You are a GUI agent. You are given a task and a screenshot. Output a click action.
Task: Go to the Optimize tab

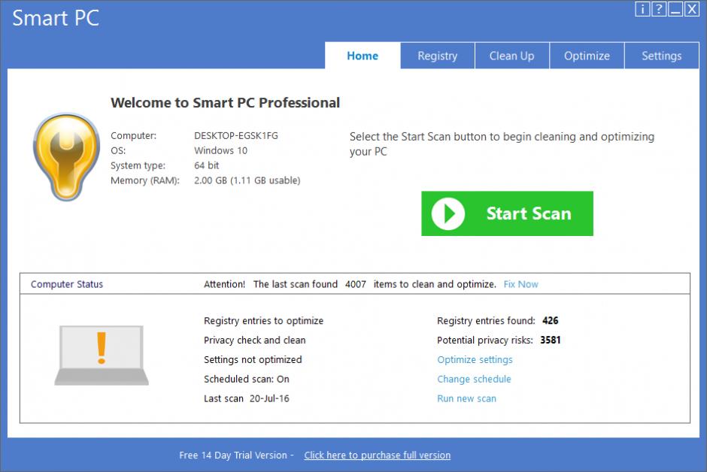(x=587, y=56)
